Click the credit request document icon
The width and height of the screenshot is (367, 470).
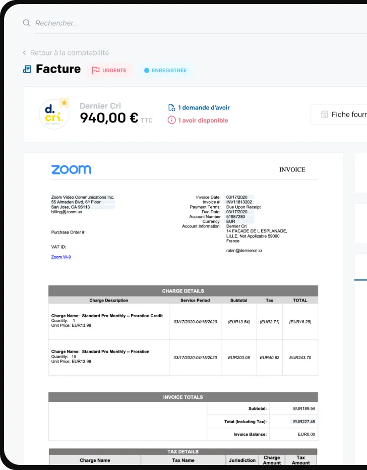click(171, 107)
